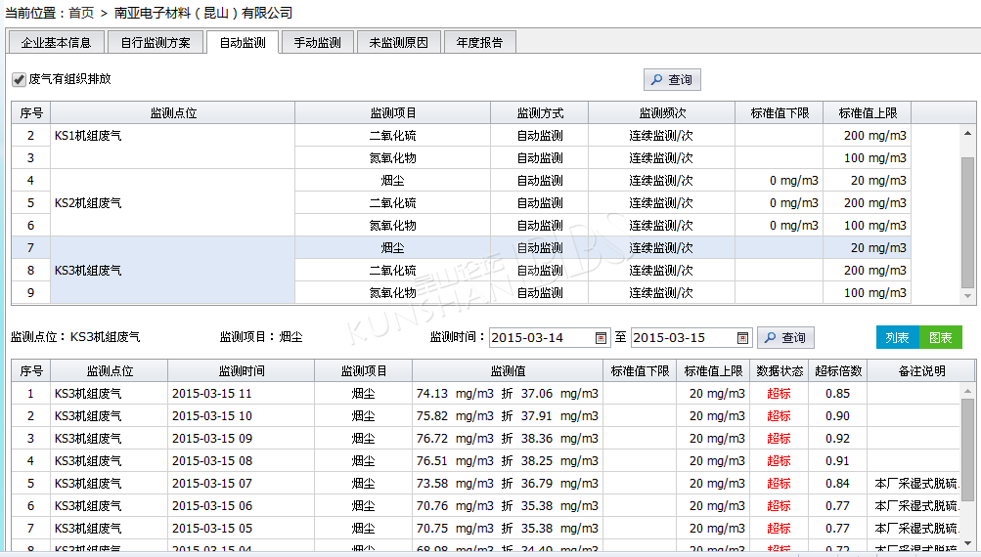
Task: Click the 0 mg/m3 lower limit in row 4
Action: coord(780,180)
